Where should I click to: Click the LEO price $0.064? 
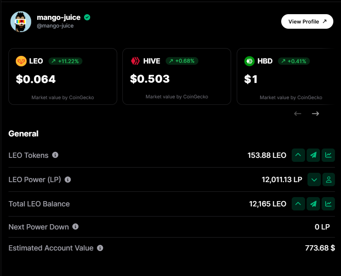pos(36,79)
